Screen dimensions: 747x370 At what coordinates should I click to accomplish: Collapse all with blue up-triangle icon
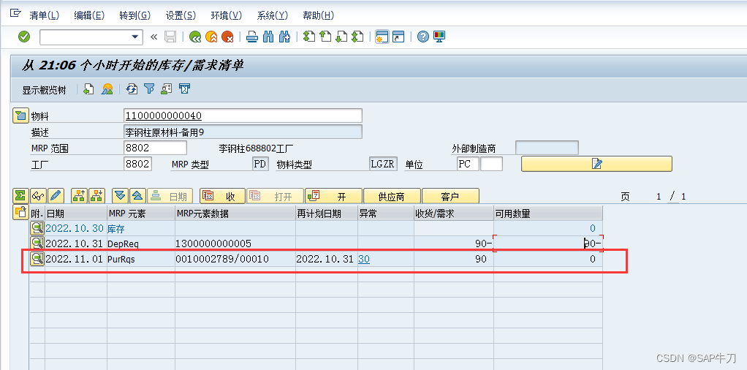click(137, 196)
